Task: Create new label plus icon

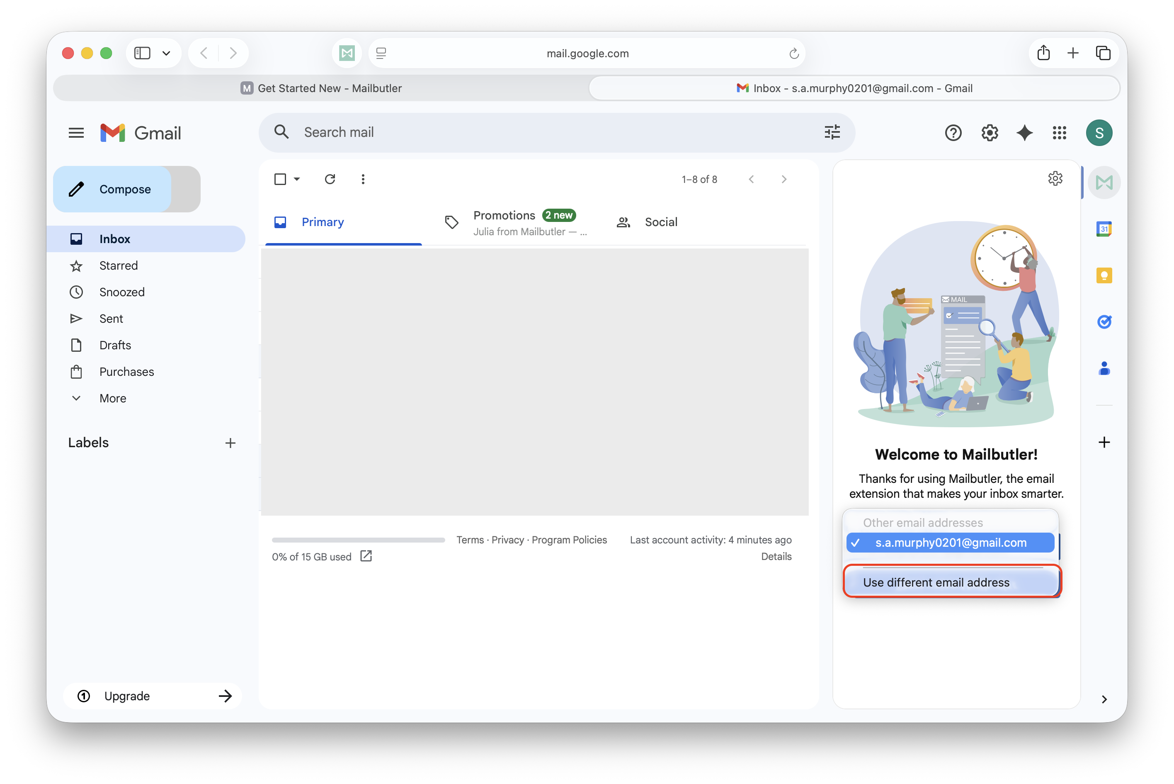Action: click(x=230, y=443)
